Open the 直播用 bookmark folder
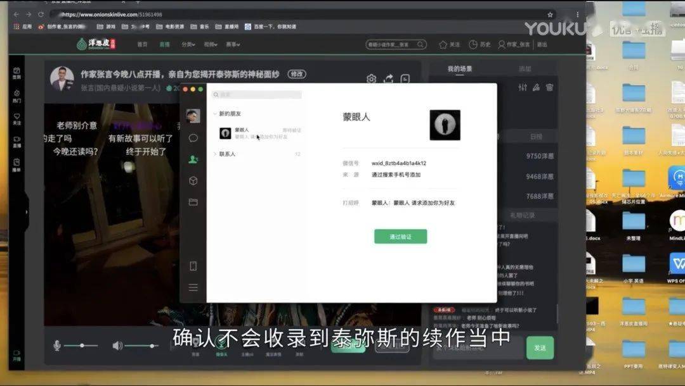This screenshot has width=685, height=386. 226,27
